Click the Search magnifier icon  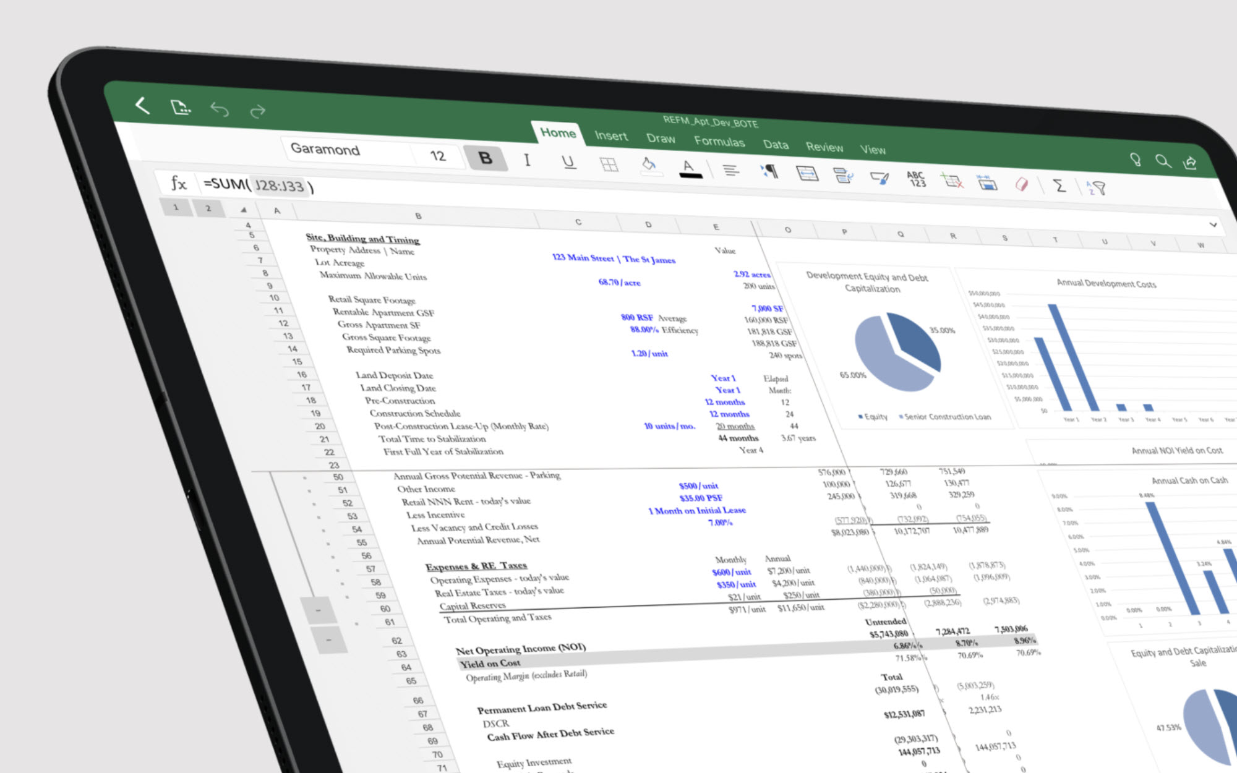click(x=1163, y=161)
